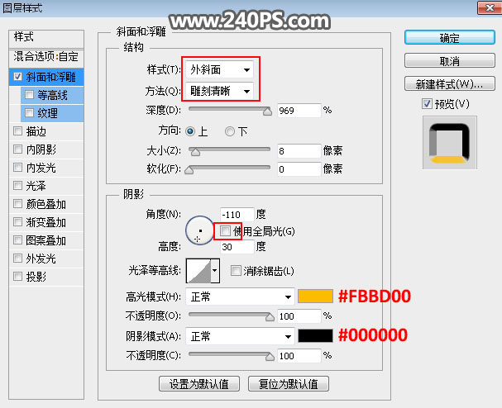The image size is (502, 408).
Task: Select 样式 at the top of list
Action: click(46, 37)
